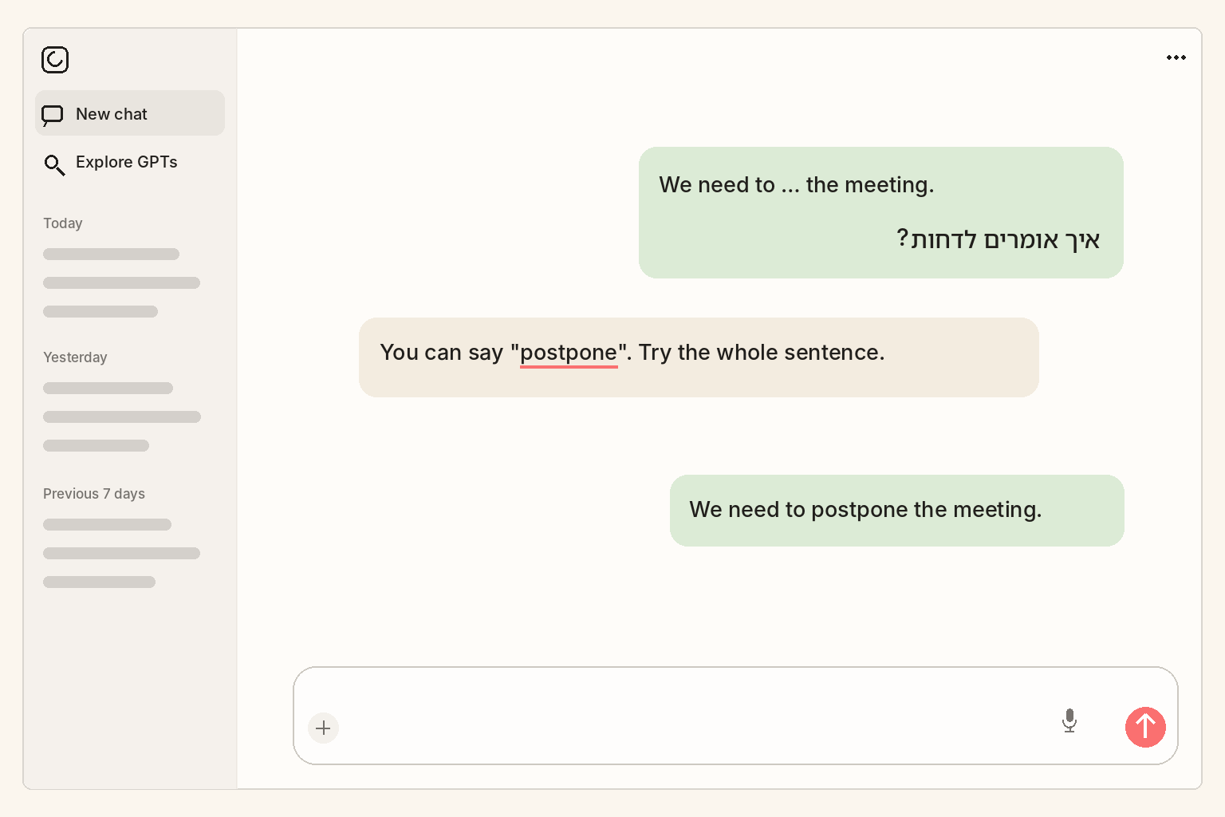The width and height of the screenshot is (1225, 817).
Task: Open the first chat under Previous 7 days
Action: tap(107, 524)
